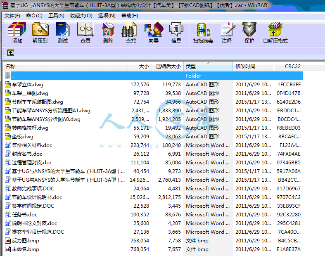Open the 文件(F) menu
Viewport: 325px width, 256px height.
coord(12,16)
